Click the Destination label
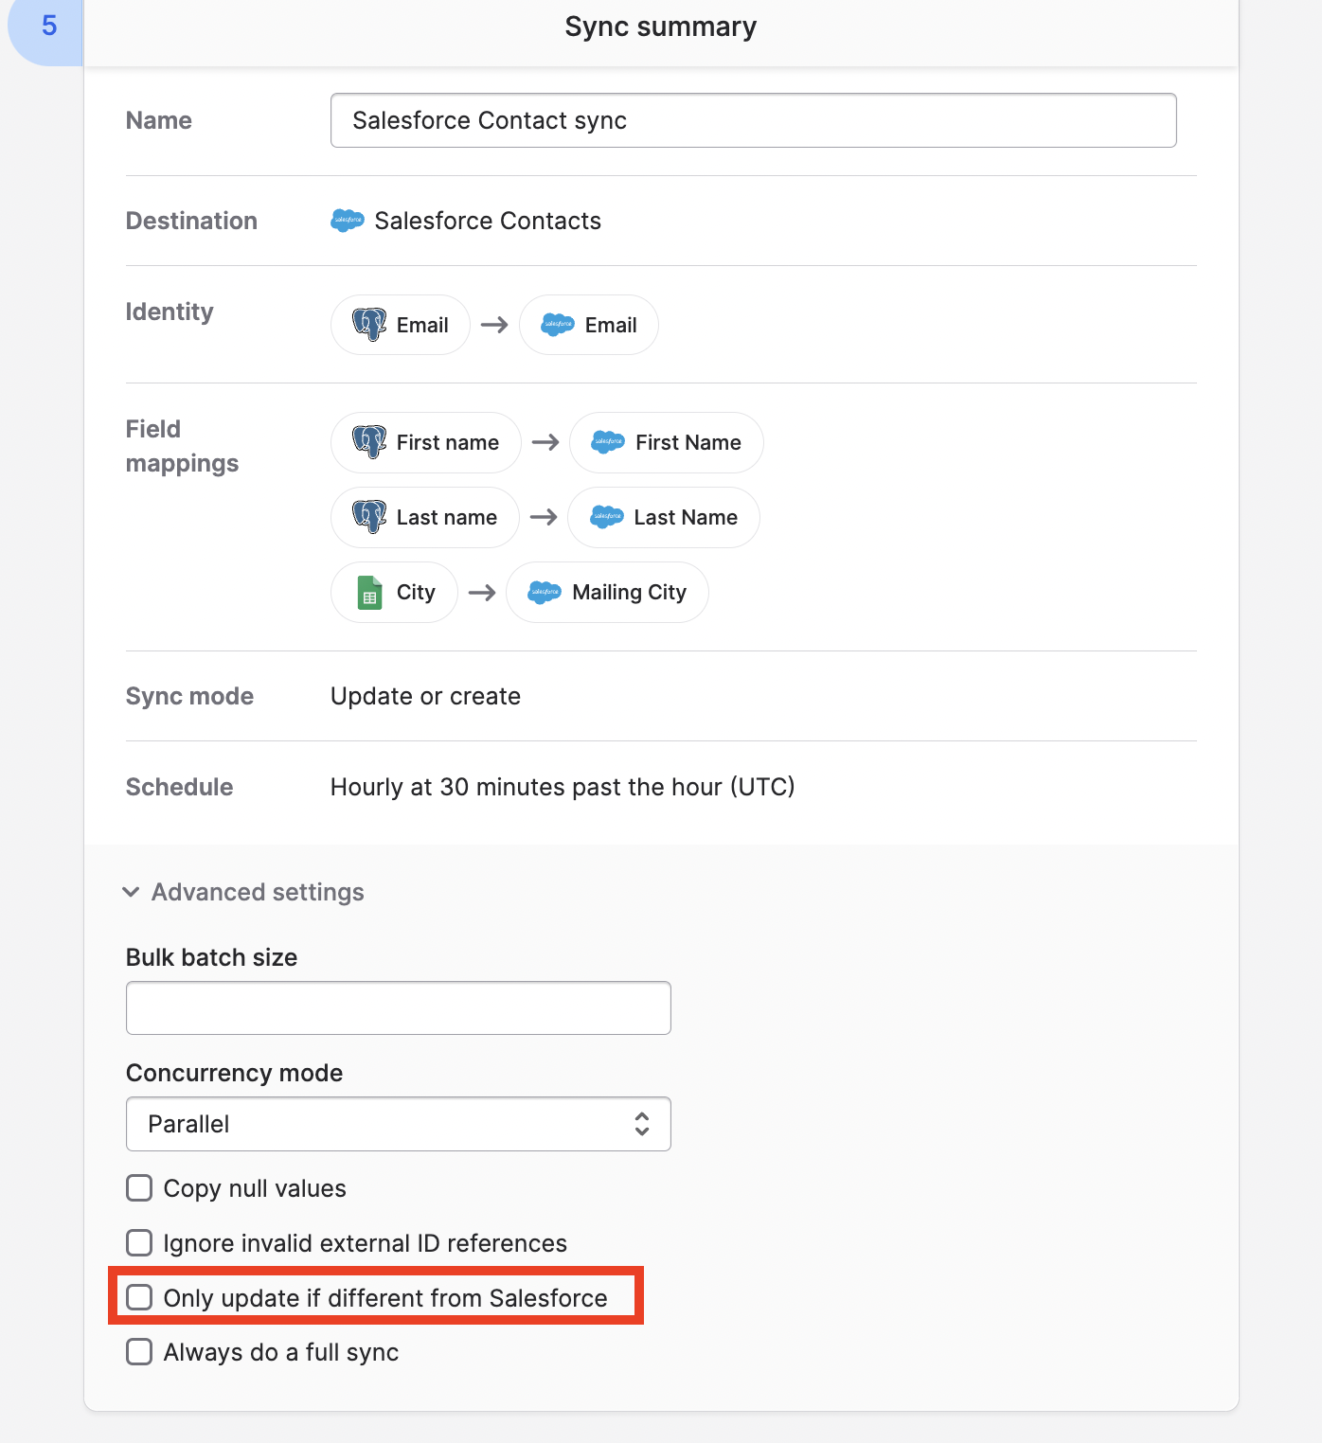 [191, 221]
